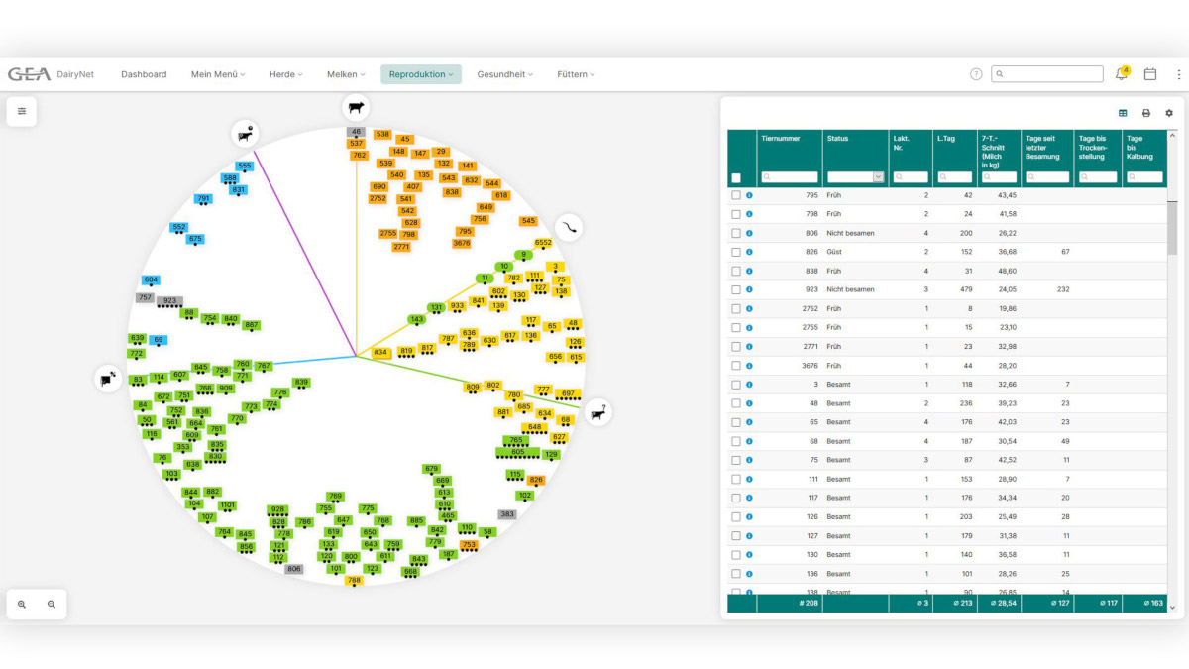The height and width of the screenshot is (669, 1189).
Task: Check the row checkbox for cow 795
Action: 736,195
